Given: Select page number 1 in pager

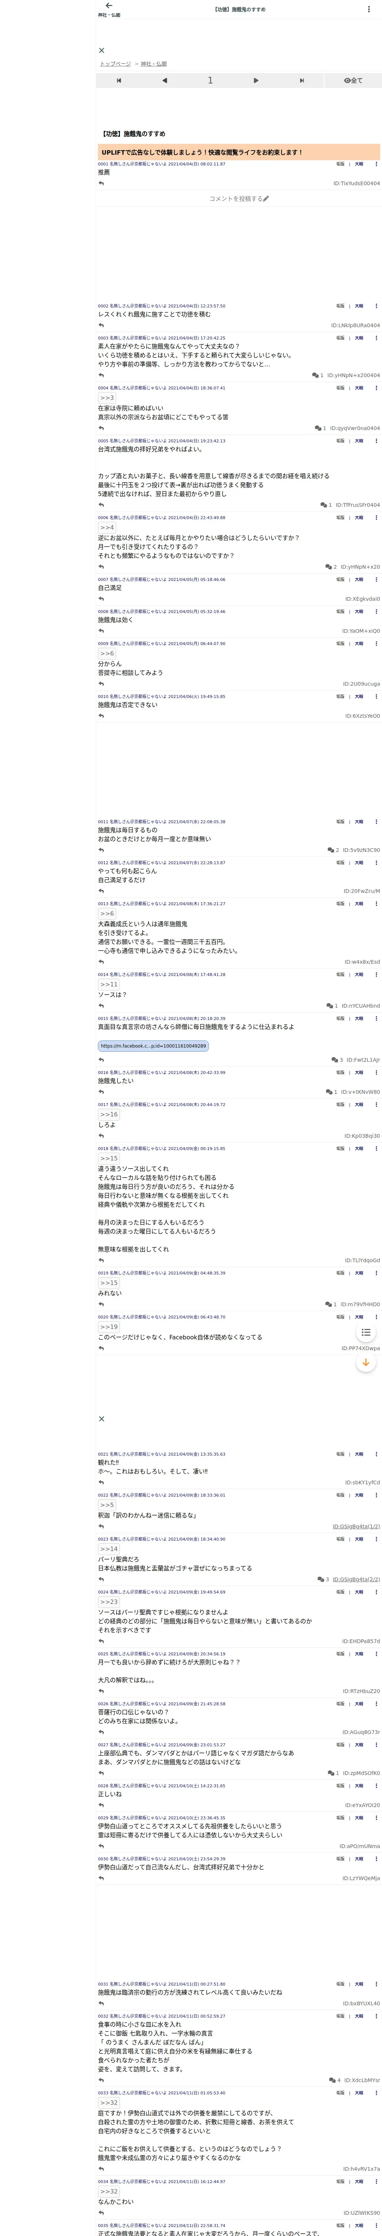Looking at the screenshot, I should pos(210,81).
